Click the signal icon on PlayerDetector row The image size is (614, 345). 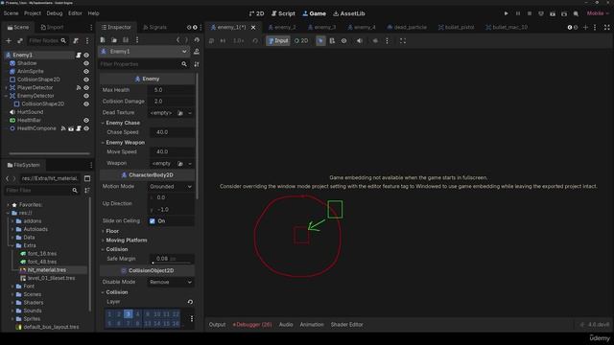click(79, 87)
